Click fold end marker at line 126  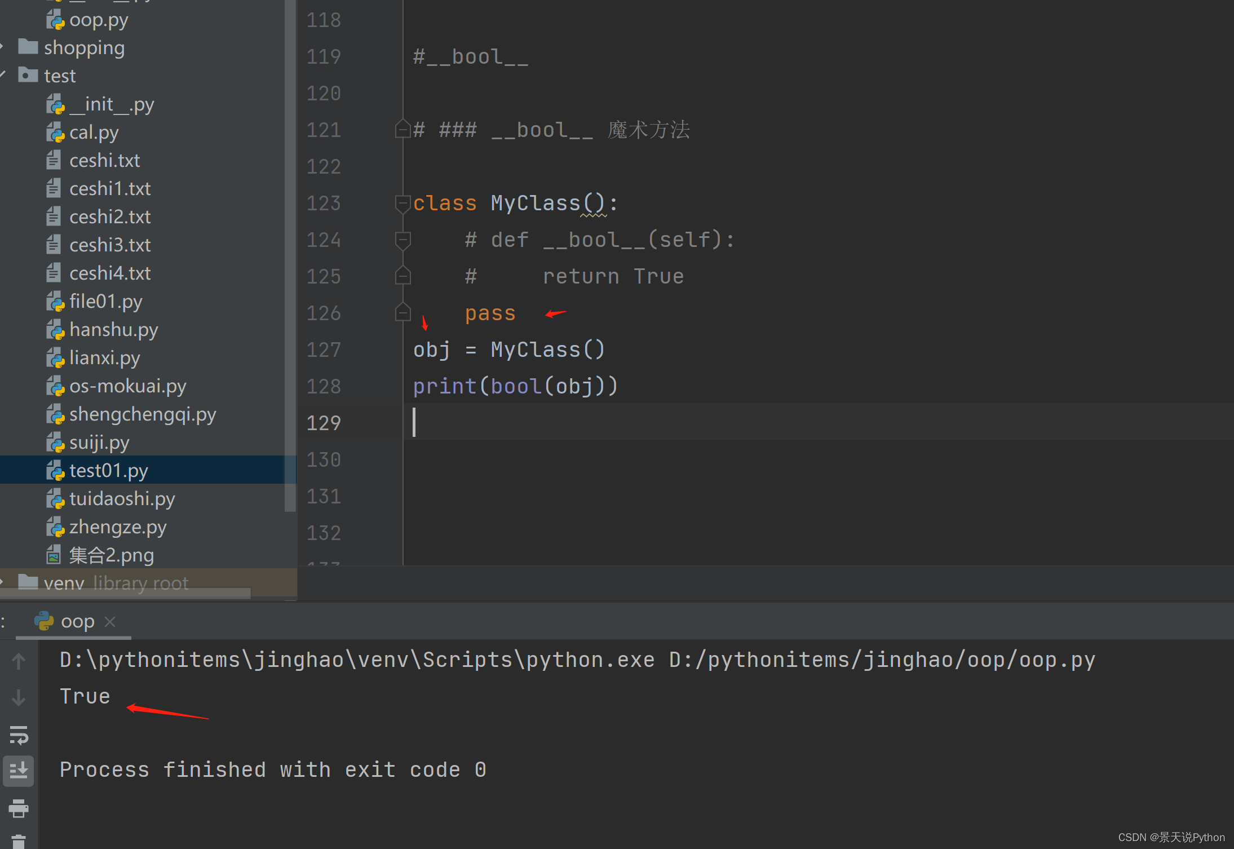[x=403, y=312]
